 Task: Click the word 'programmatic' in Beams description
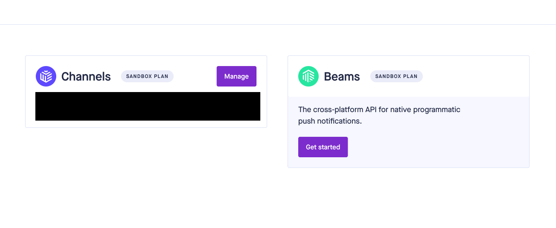point(440,110)
